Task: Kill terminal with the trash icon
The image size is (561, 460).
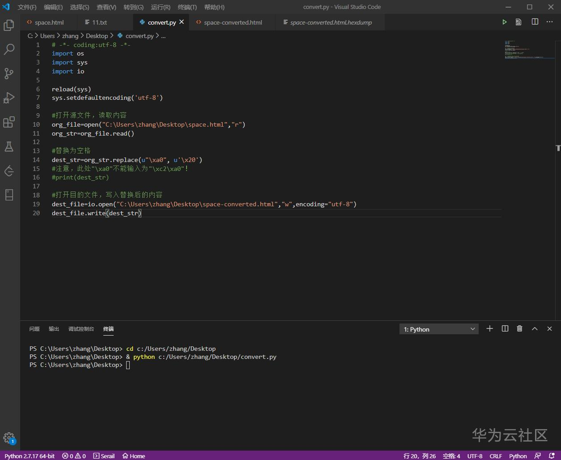Action: [x=519, y=328]
